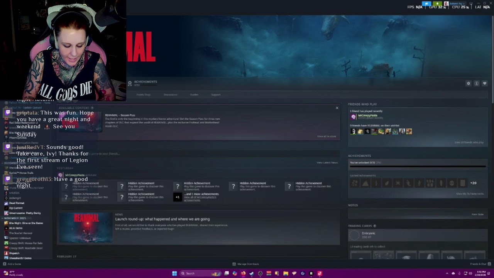Select Dead Format in the library list
This screenshot has width=494, height=278.
click(x=17, y=203)
